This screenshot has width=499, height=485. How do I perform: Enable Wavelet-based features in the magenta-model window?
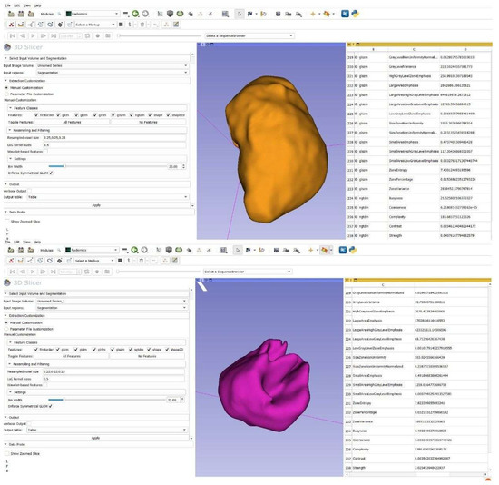(46, 385)
